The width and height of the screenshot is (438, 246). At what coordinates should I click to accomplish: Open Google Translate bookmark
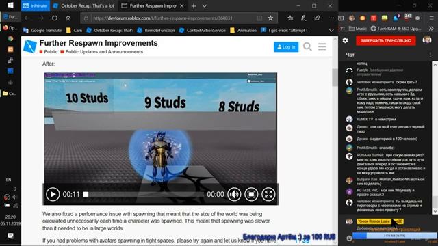click(42, 30)
